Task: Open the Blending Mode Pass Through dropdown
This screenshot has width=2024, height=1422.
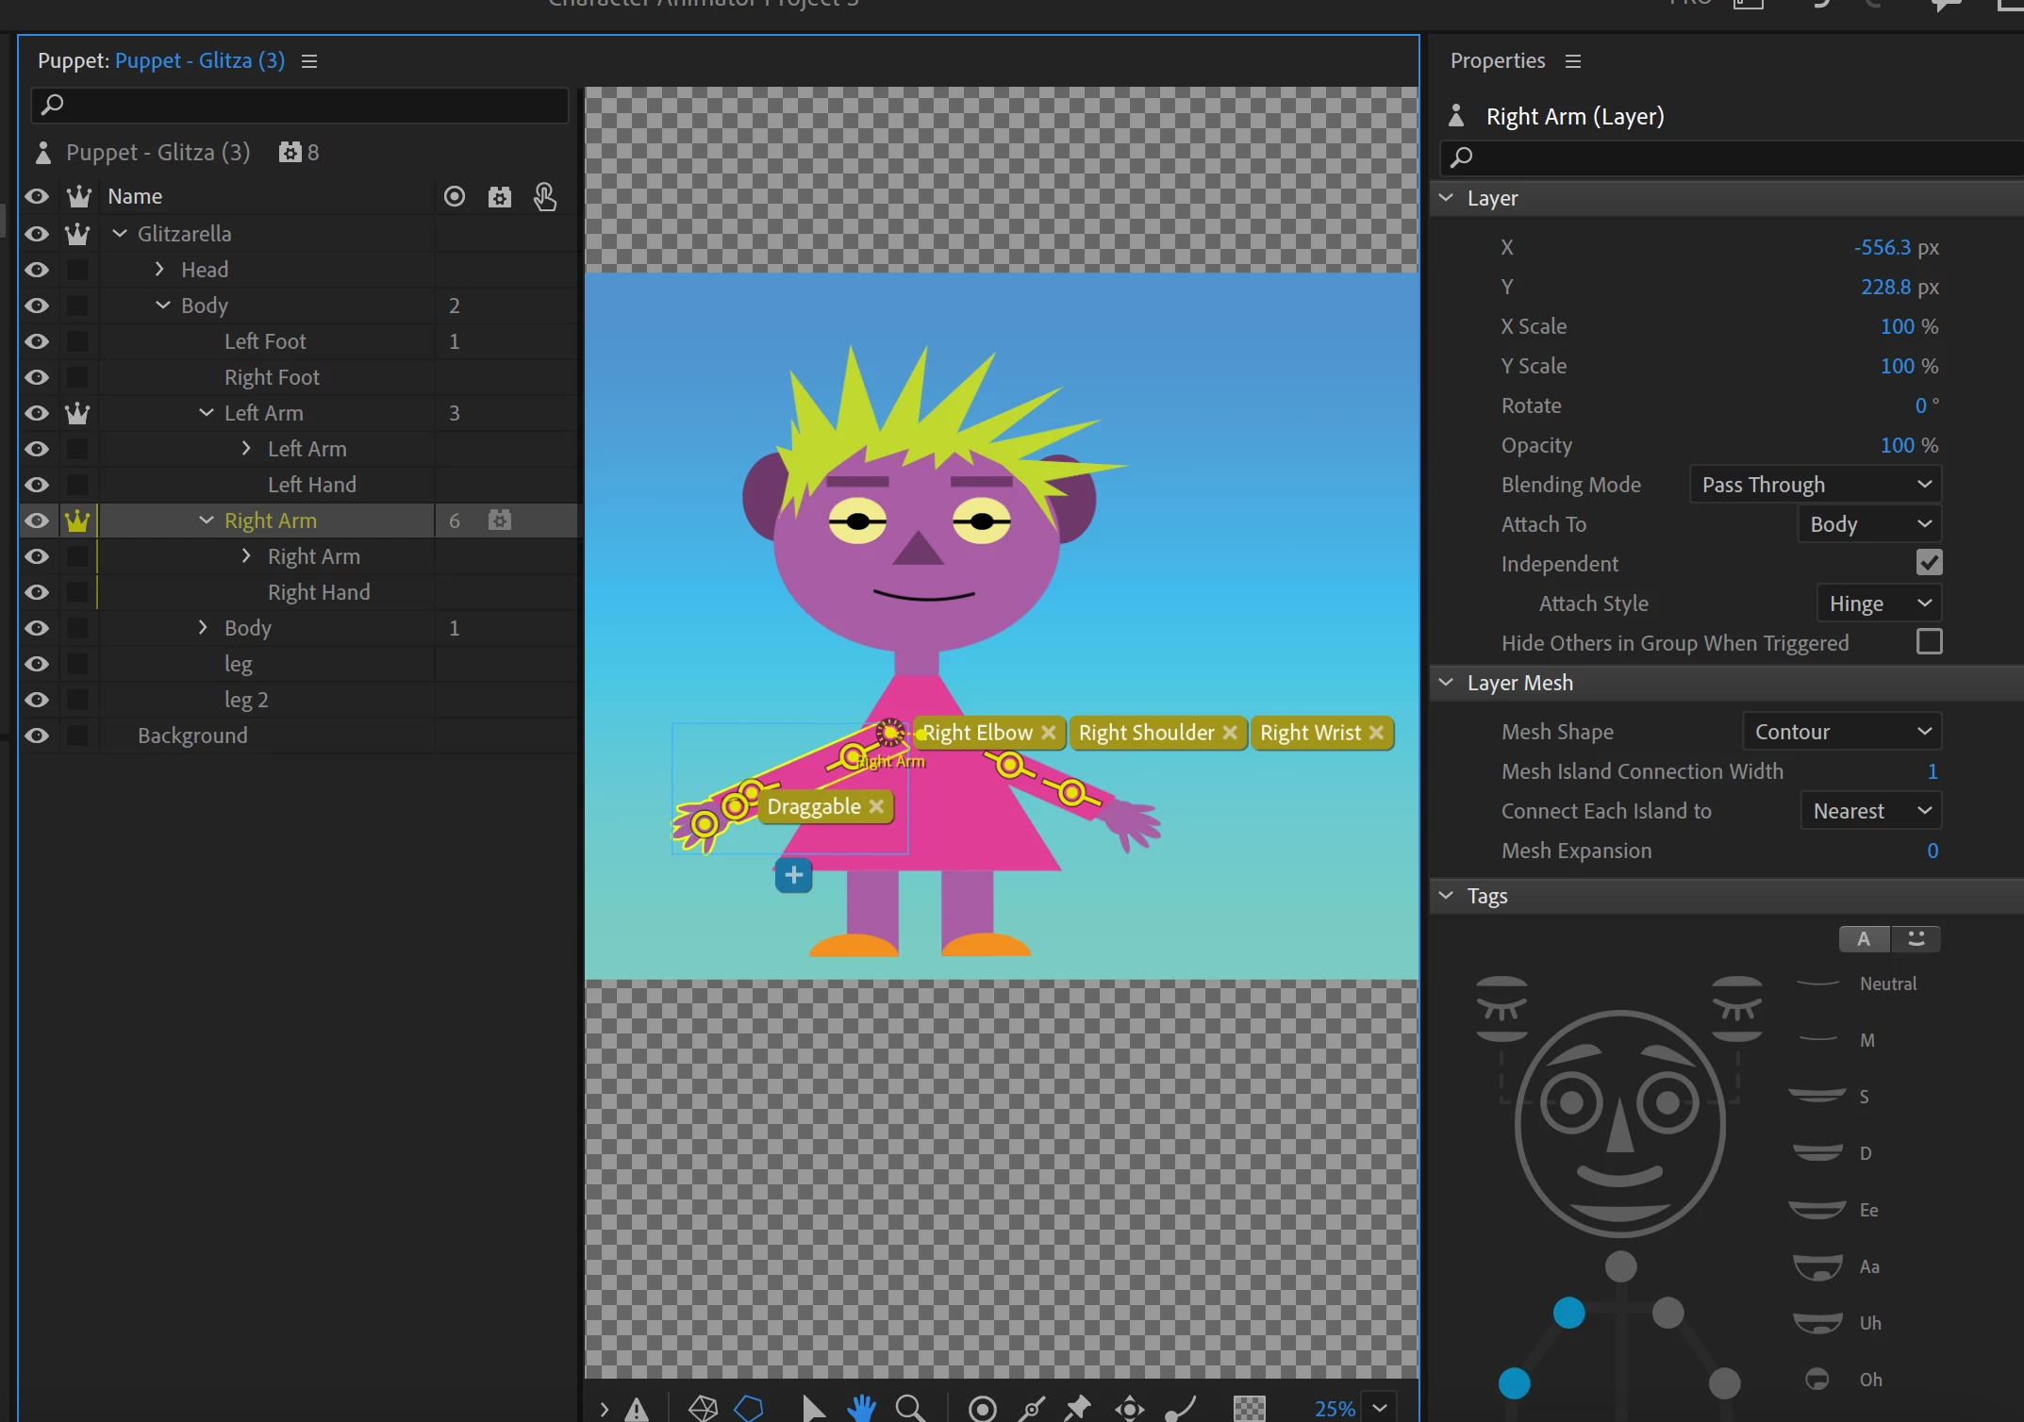Action: [1815, 485]
